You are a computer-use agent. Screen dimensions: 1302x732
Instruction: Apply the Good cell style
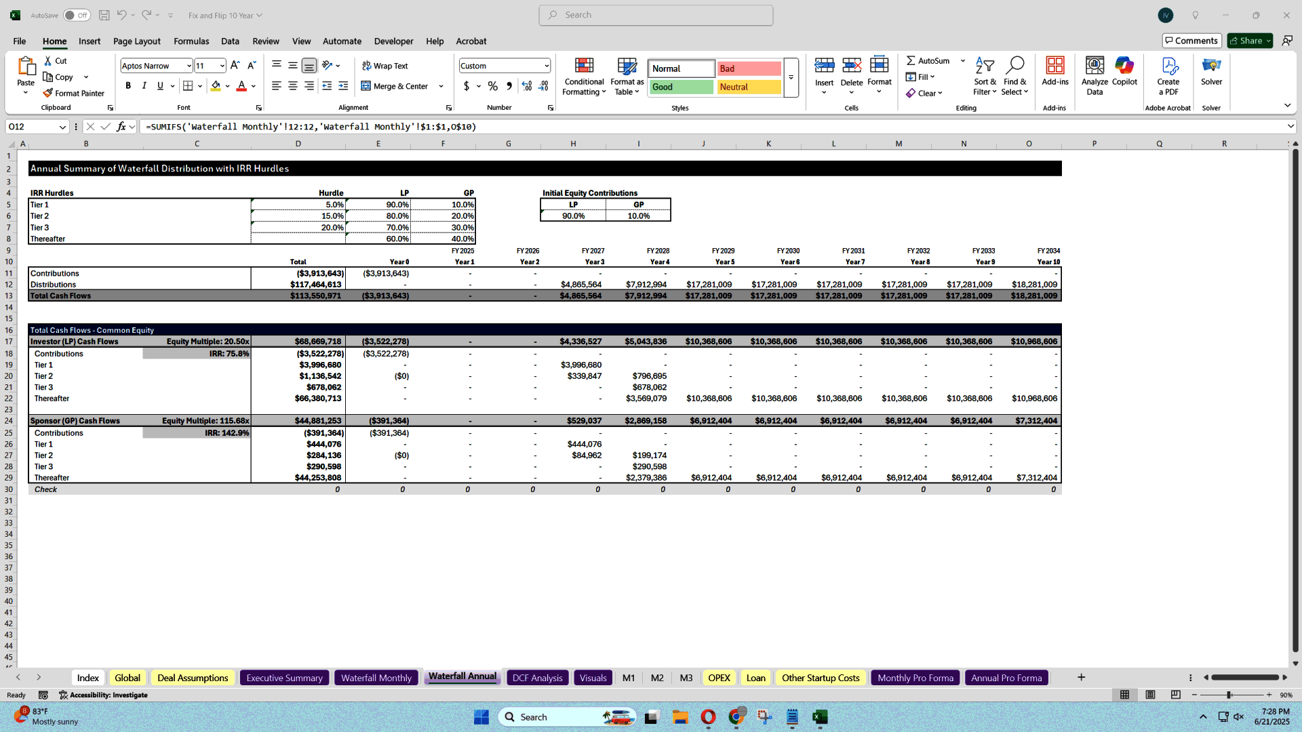pyautogui.click(x=682, y=87)
